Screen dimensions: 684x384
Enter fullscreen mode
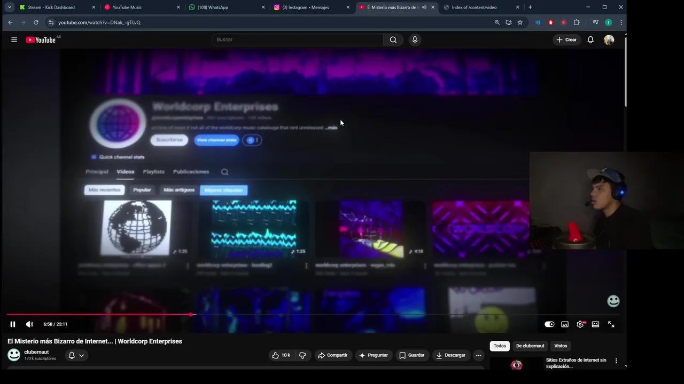[611, 324]
